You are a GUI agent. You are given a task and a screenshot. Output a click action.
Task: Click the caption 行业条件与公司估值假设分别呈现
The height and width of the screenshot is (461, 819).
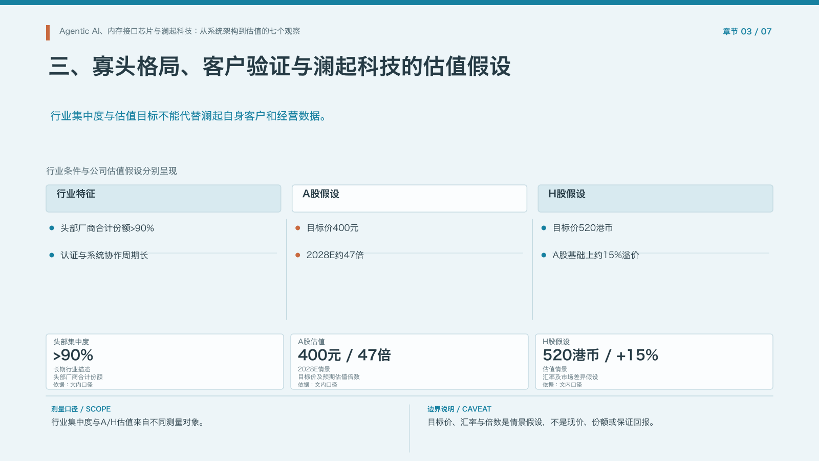pos(112,171)
